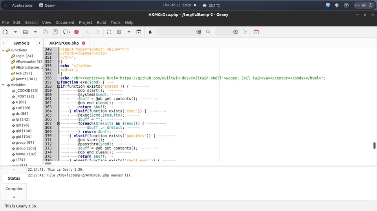
Task: Navigate forward with the right arrow icon
Action: coord(98,32)
